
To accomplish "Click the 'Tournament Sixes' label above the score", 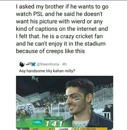I will 54,118.
